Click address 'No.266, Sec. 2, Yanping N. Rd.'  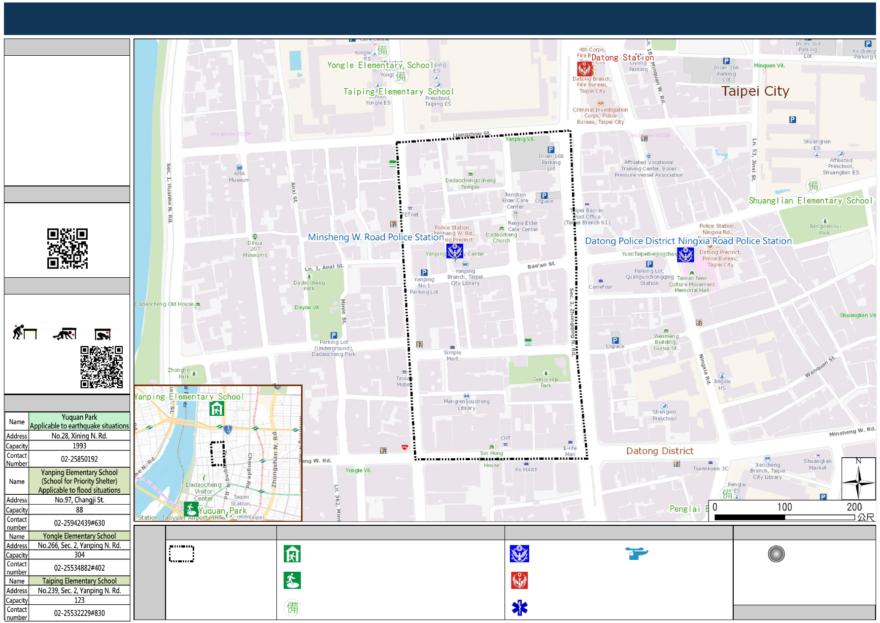(79, 545)
